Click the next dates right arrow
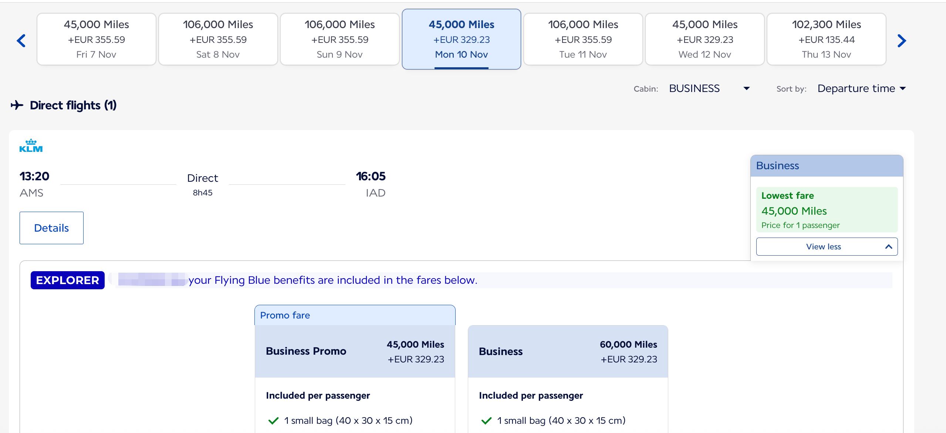This screenshot has height=433, width=946. point(902,41)
